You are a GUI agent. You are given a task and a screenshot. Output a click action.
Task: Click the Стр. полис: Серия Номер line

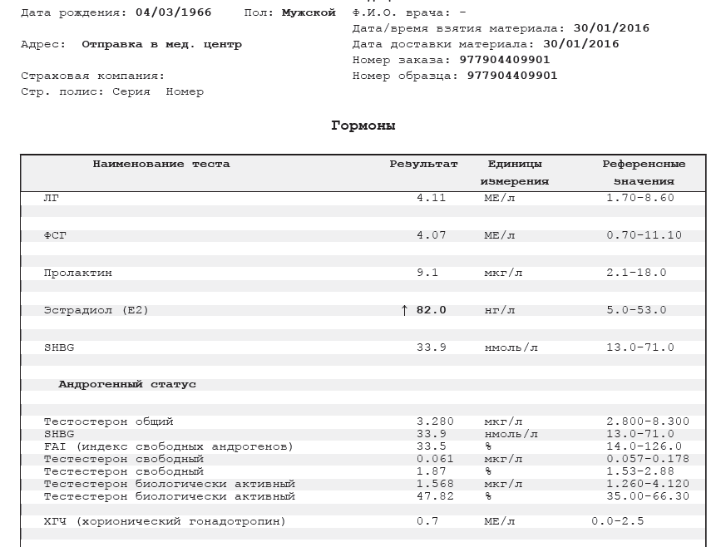pyautogui.click(x=112, y=91)
